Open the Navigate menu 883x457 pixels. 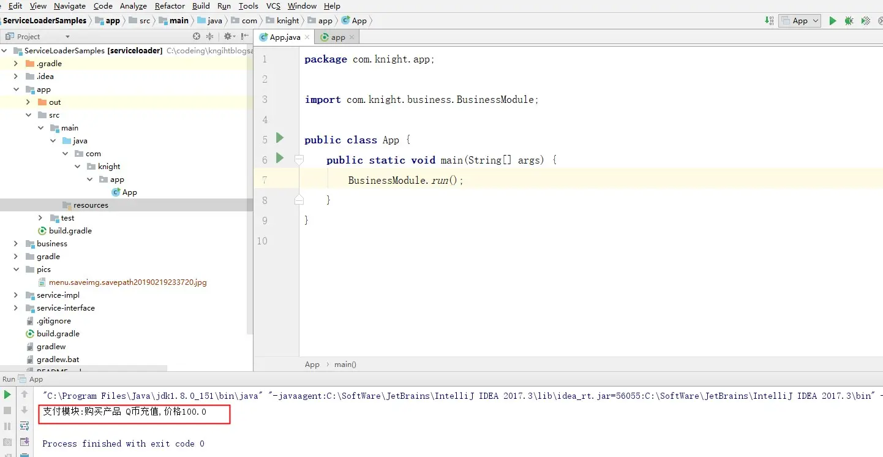click(70, 6)
